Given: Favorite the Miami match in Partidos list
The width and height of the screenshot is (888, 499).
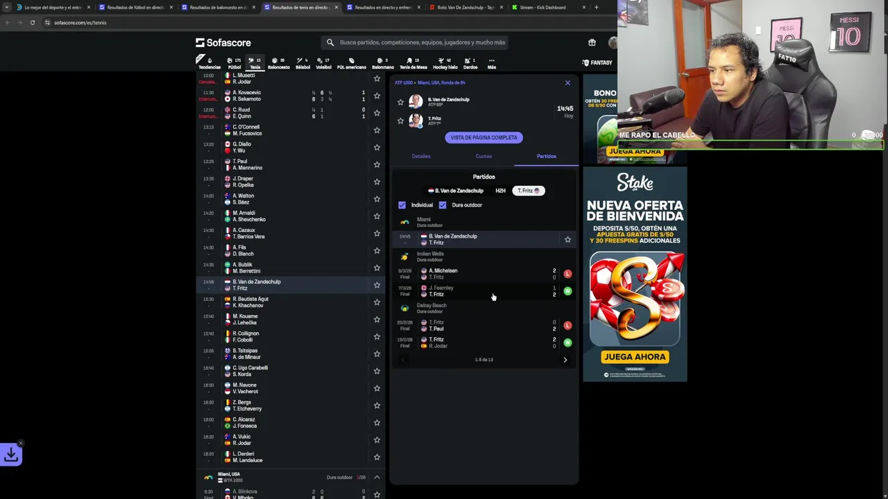Looking at the screenshot, I should [x=567, y=240].
